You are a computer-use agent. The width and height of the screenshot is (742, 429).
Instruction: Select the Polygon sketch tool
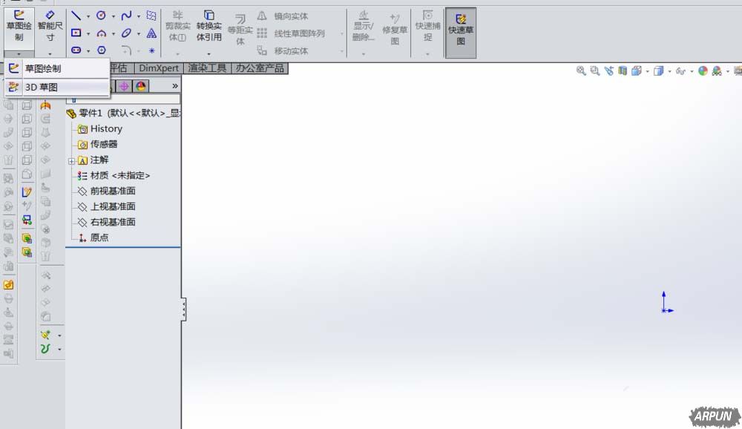click(x=101, y=50)
